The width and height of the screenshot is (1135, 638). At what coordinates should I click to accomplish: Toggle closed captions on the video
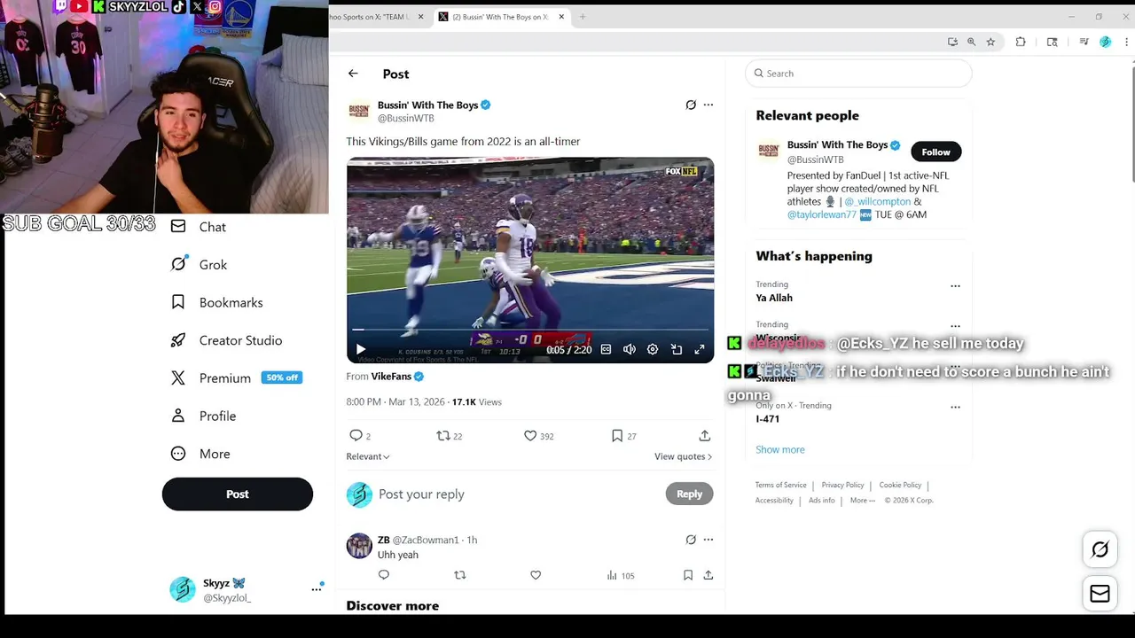606,350
